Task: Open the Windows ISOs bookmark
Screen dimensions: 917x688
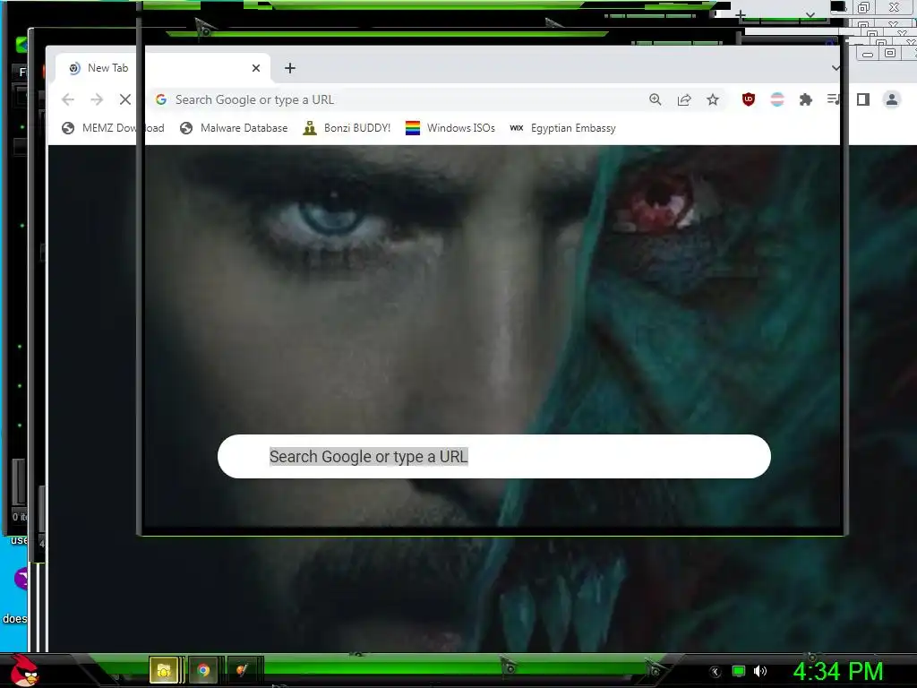Action: tap(450, 128)
